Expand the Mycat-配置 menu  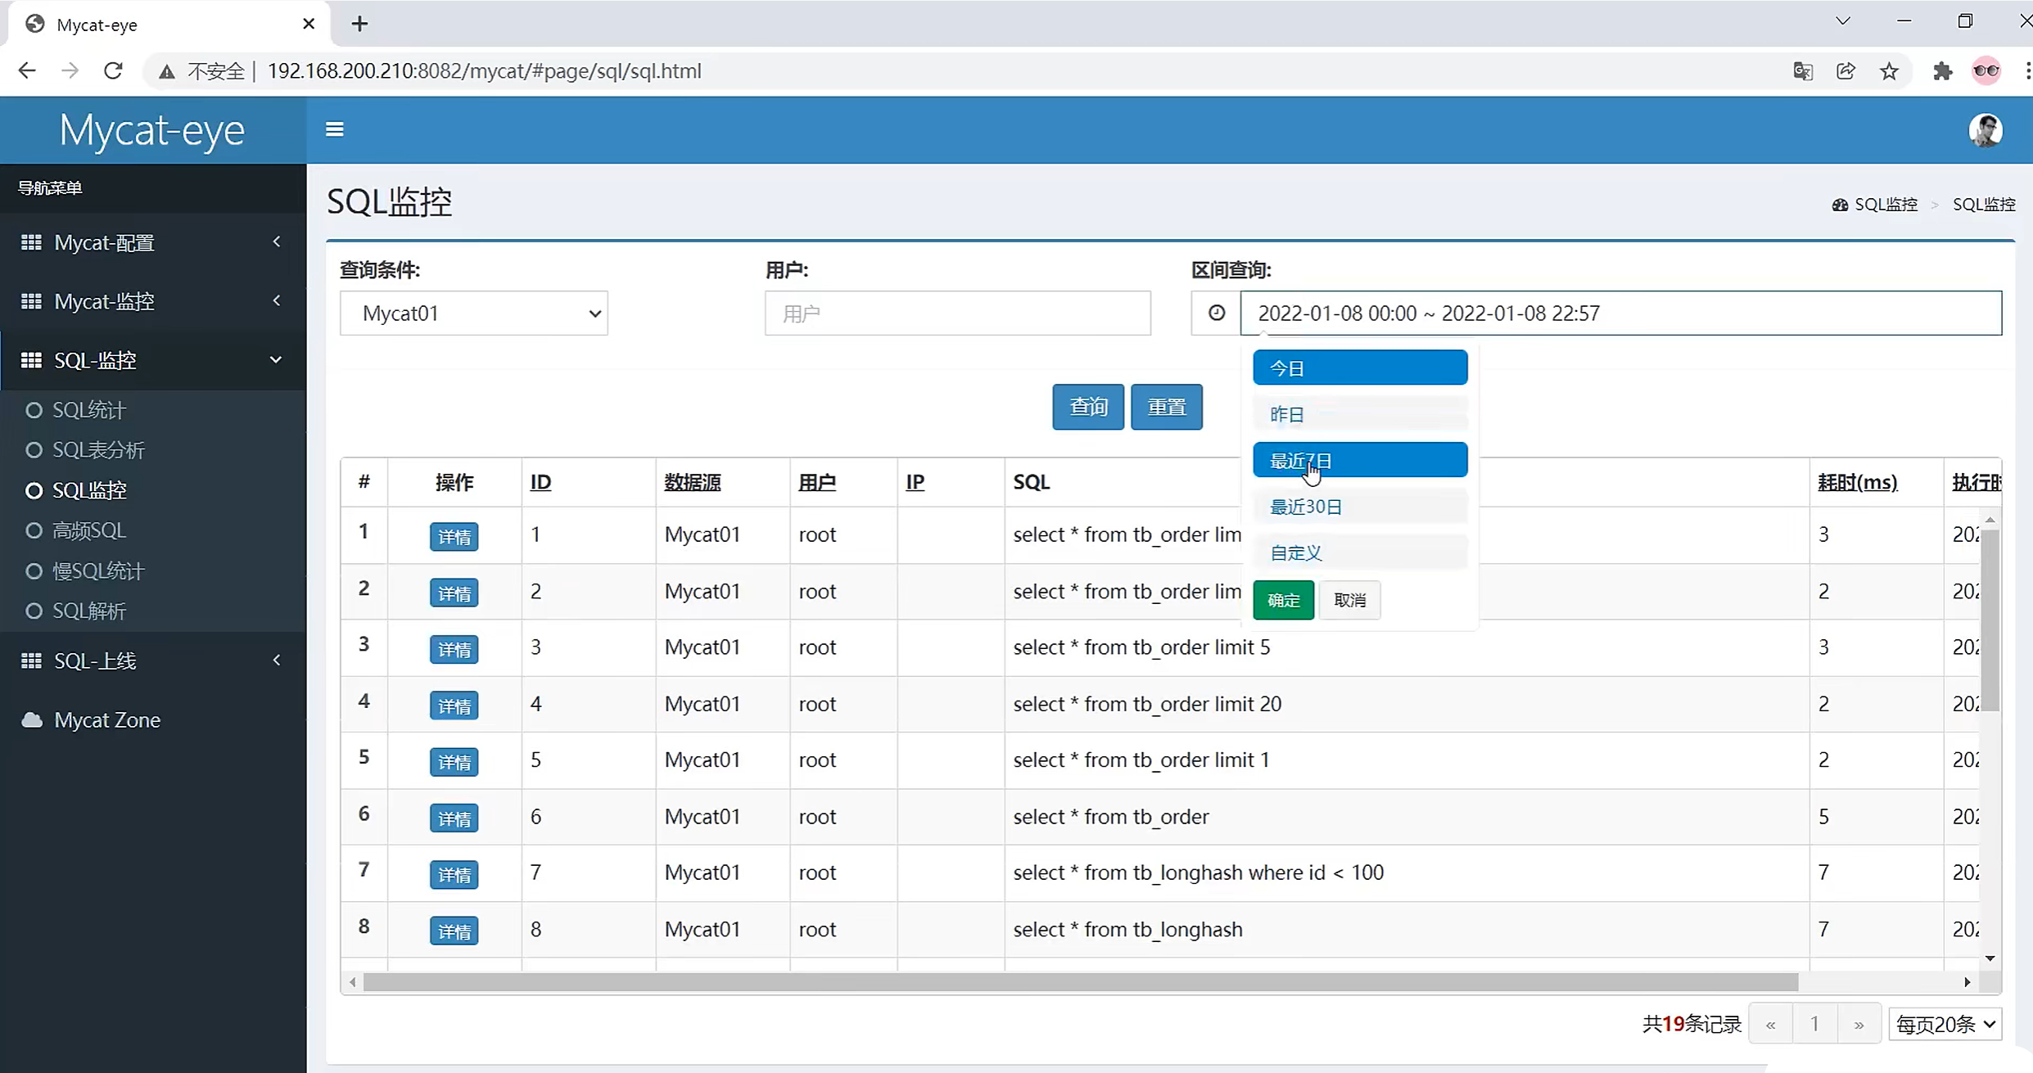153,242
